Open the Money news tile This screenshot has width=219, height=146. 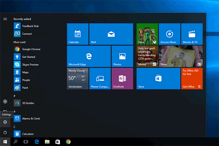coord(147,56)
